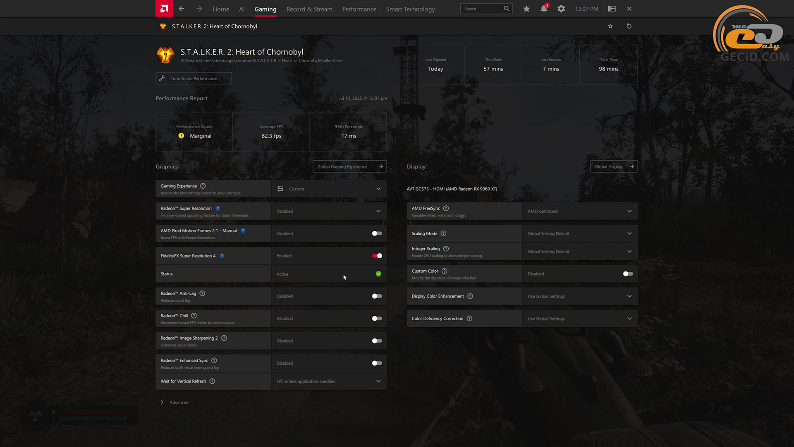Enable Radeon Anti-Lag toggle
The width and height of the screenshot is (794, 447).
pos(377,296)
